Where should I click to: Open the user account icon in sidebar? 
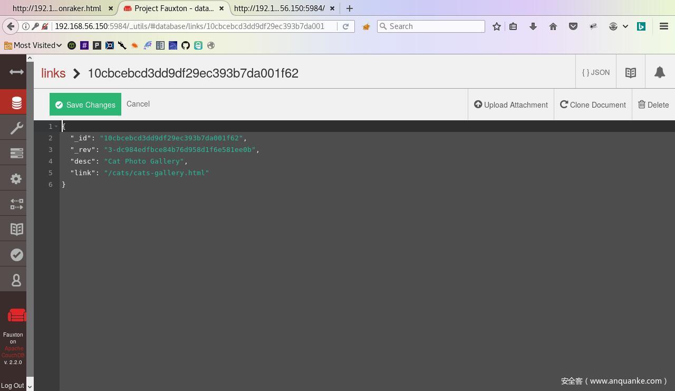coord(16,280)
